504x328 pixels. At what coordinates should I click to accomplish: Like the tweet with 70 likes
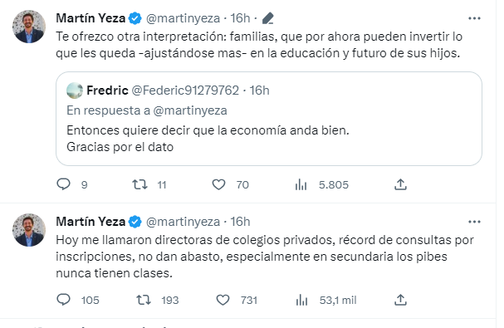[218, 184]
